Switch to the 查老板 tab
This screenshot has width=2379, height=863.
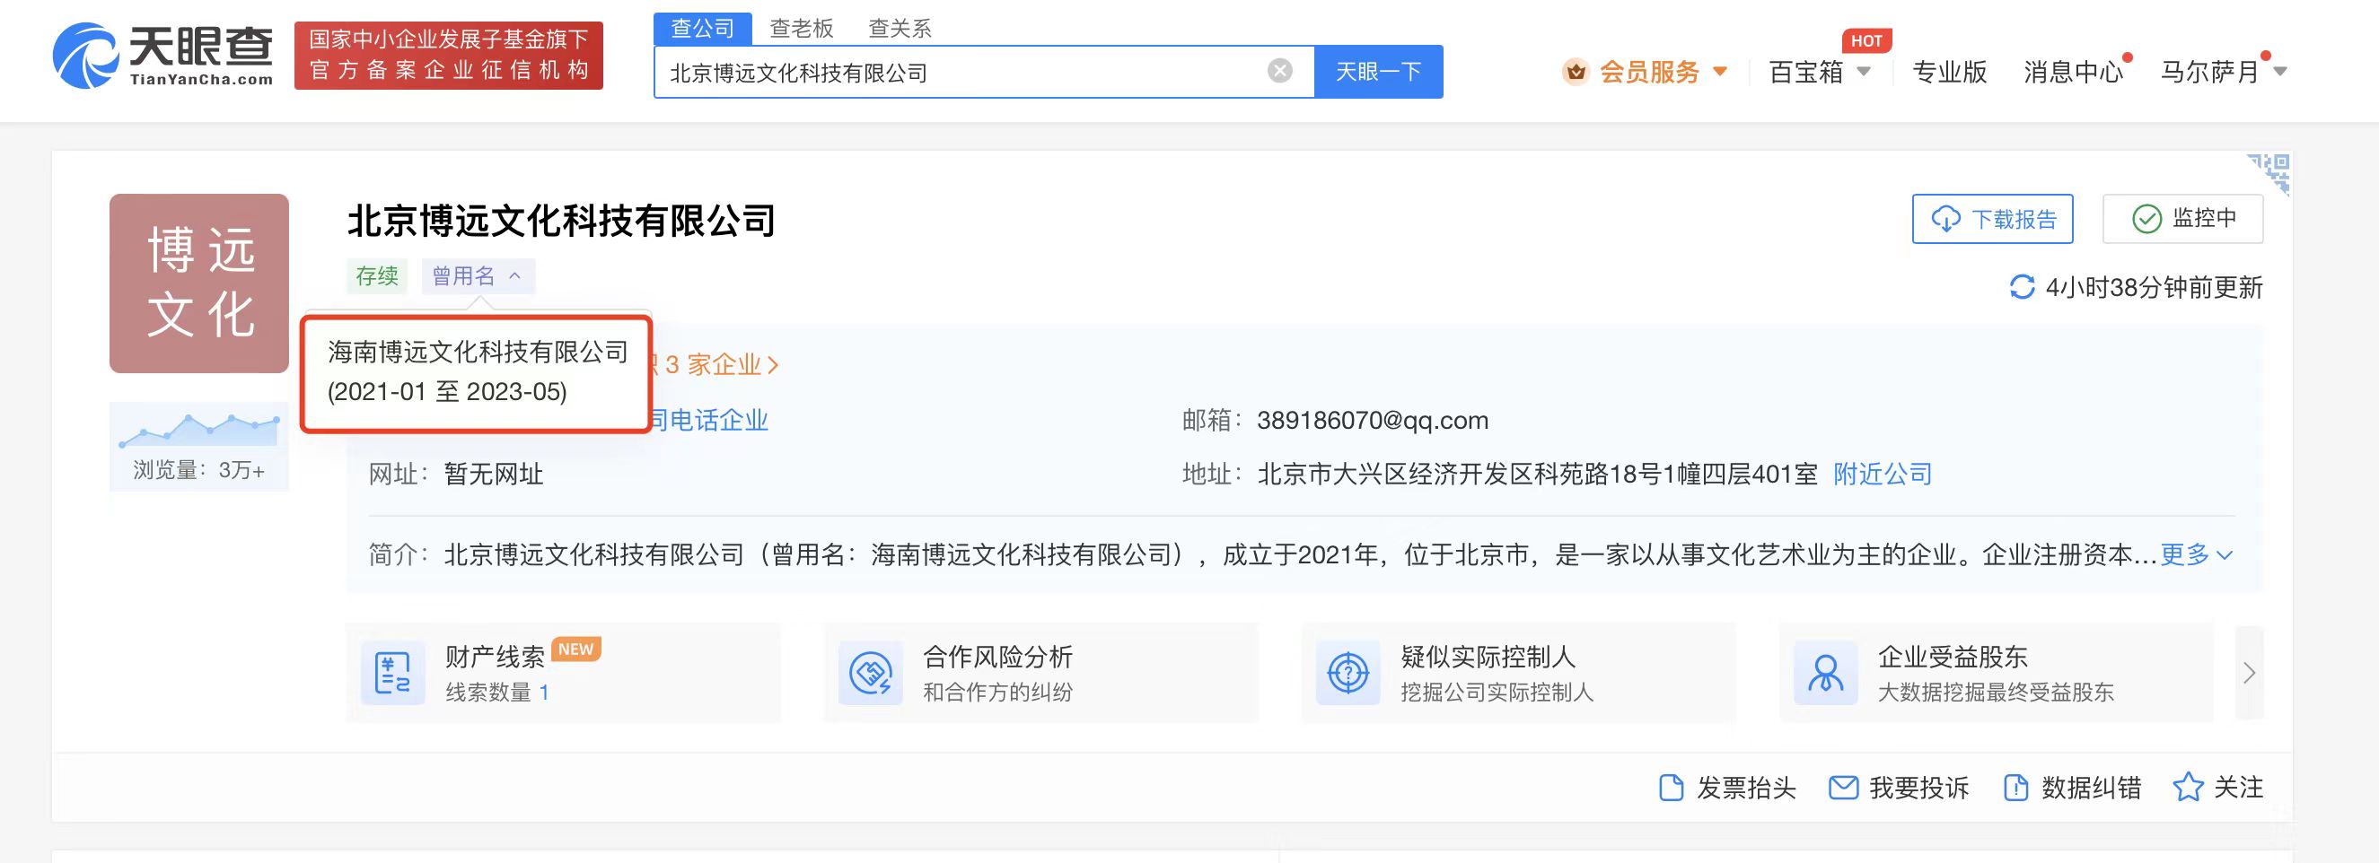pos(802,29)
